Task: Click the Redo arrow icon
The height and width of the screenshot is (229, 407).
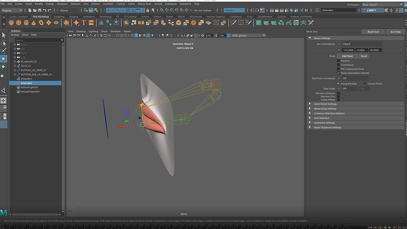Action: coord(49,11)
